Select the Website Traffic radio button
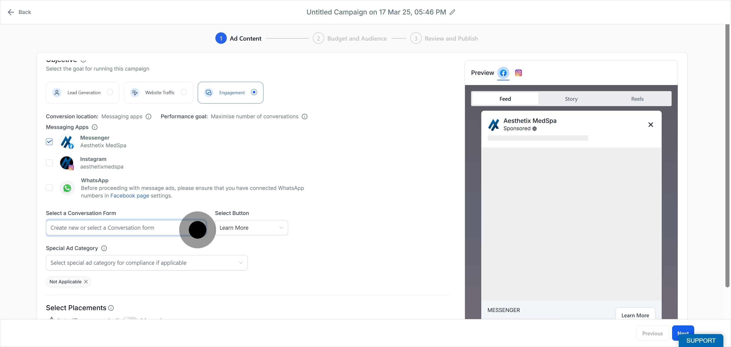 (x=184, y=92)
